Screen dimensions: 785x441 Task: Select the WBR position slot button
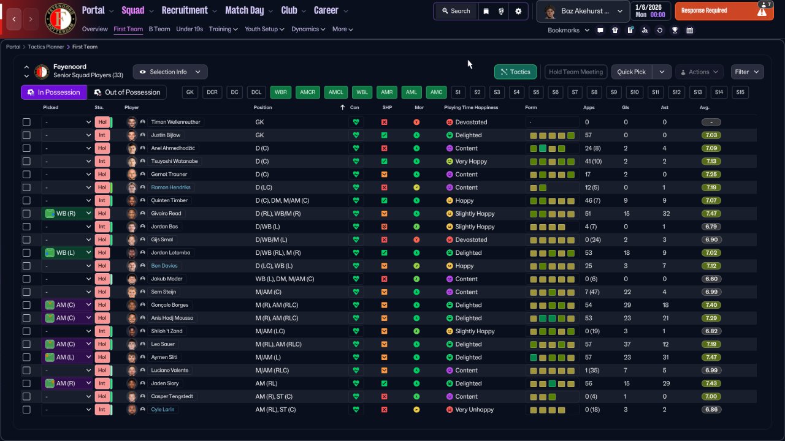pos(281,92)
